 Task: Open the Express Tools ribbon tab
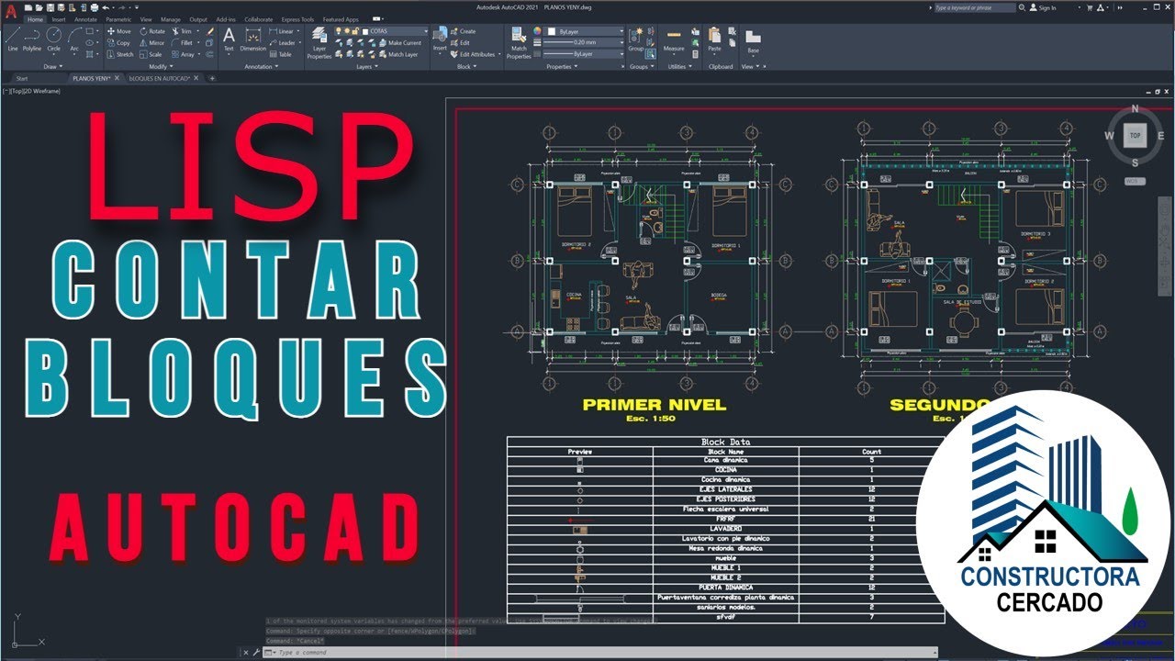pyautogui.click(x=297, y=19)
